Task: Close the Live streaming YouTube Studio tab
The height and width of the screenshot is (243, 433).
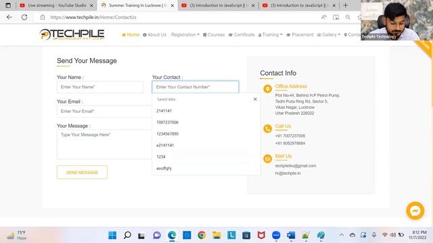Action: [x=91, y=5]
